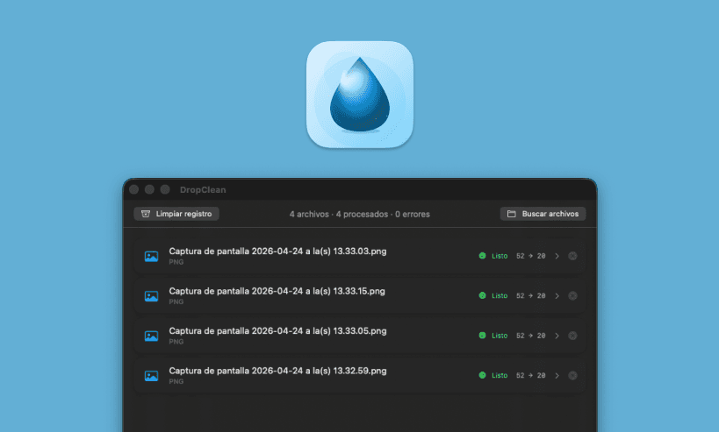Click PNG type label under 13.33.15.png
The width and height of the screenshot is (719, 432).
pyautogui.click(x=176, y=302)
